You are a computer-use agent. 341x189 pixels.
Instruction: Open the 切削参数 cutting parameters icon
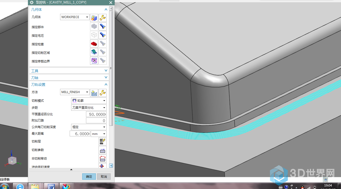(x=102, y=150)
